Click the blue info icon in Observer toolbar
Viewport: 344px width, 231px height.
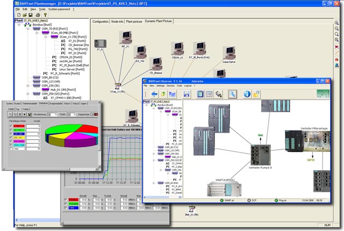(x=248, y=94)
